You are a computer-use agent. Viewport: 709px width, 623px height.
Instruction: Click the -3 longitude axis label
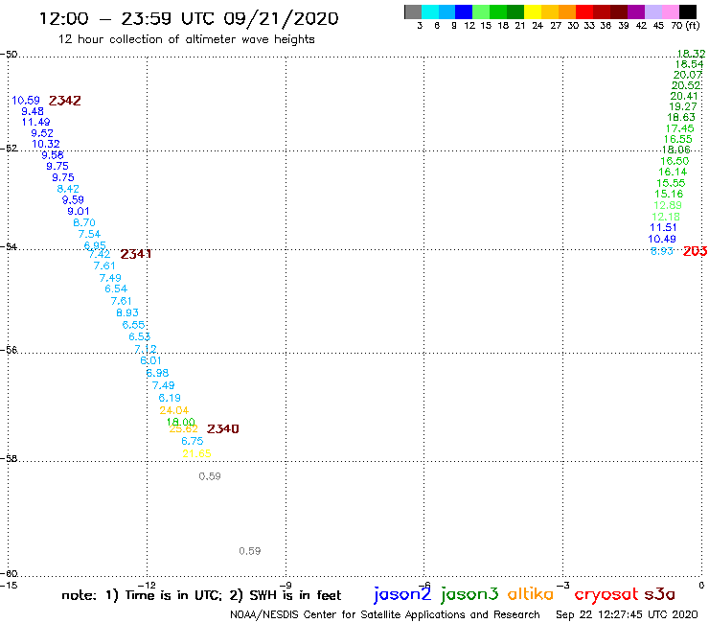click(563, 585)
